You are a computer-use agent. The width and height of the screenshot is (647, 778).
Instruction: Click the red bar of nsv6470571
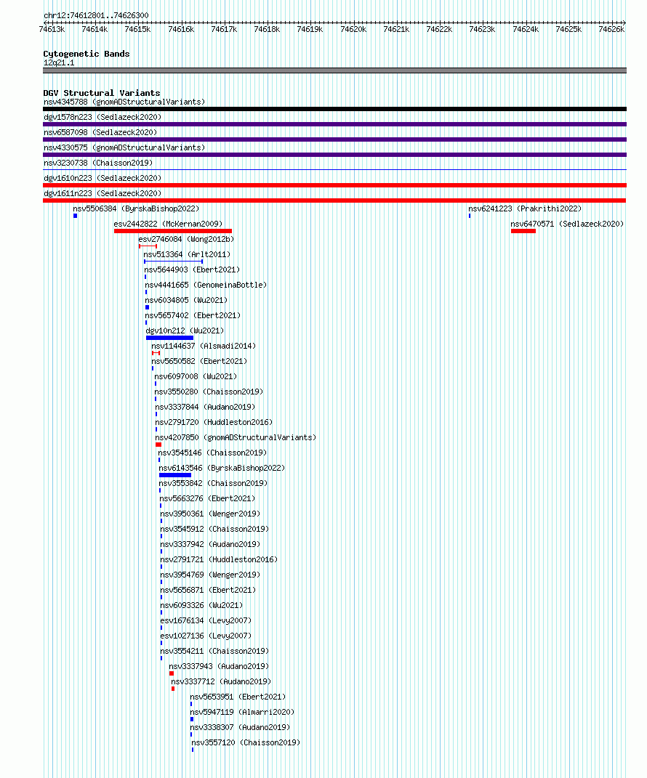click(523, 231)
